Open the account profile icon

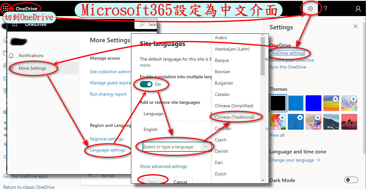[x=358, y=9]
